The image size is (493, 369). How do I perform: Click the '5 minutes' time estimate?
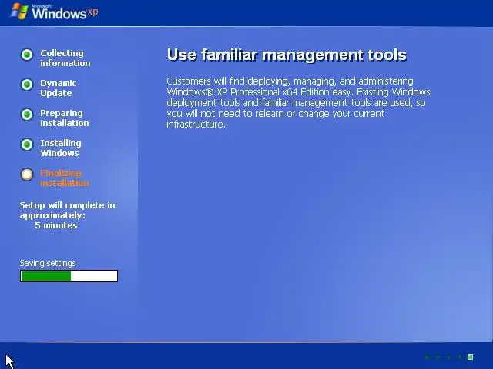56,225
